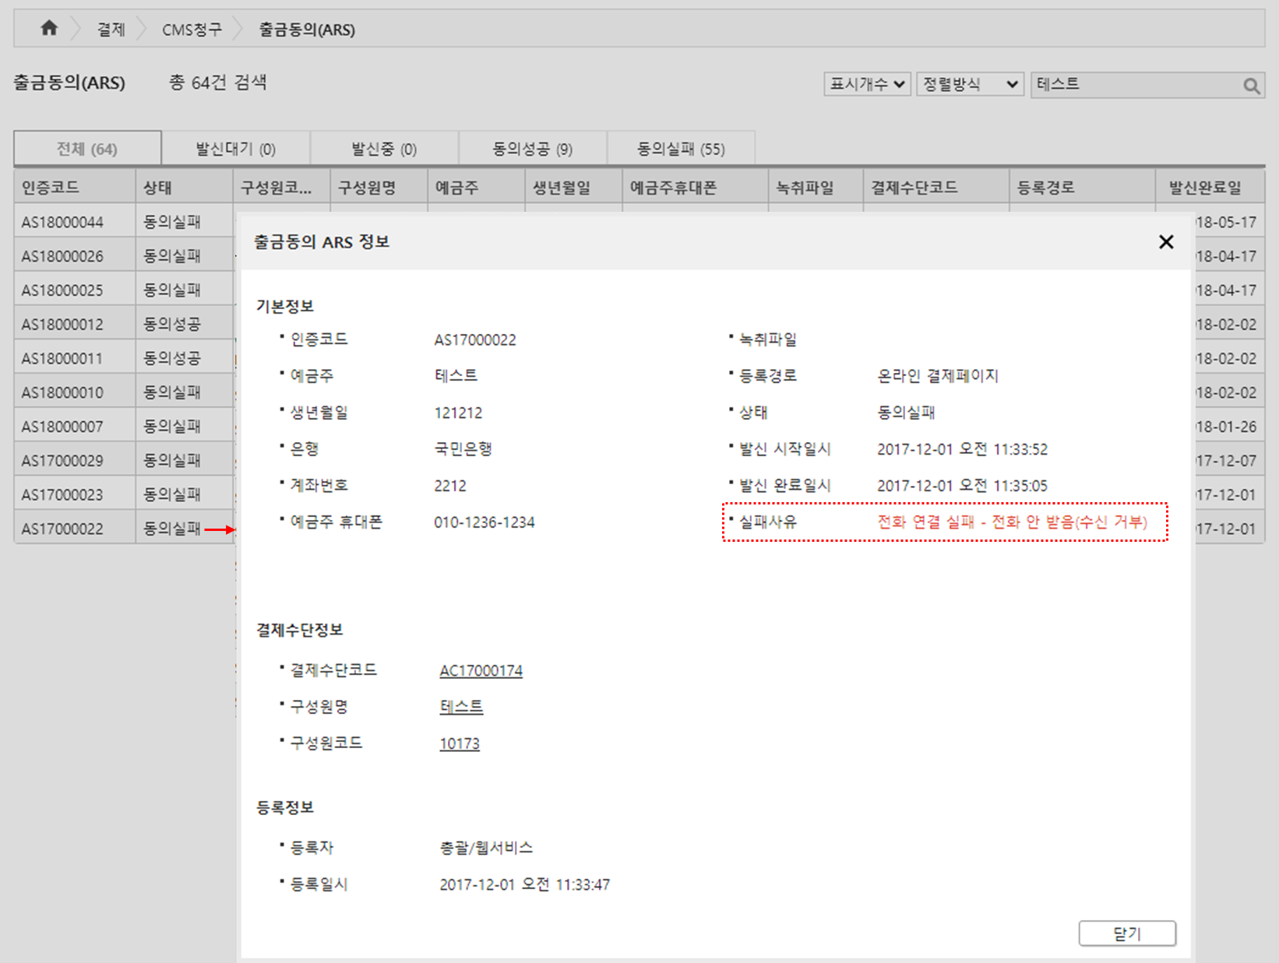Switch to the 발신중 (0) tab

384,149
